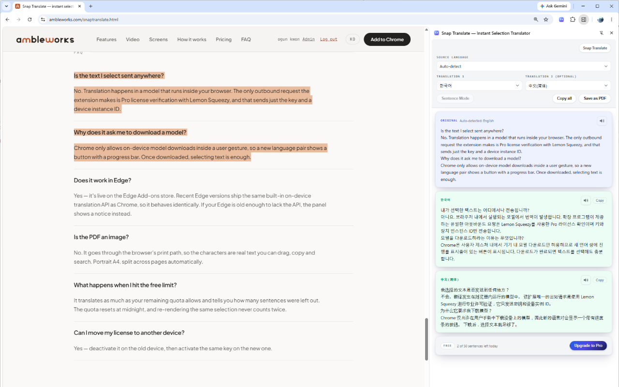The height and width of the screenshot is (387, 619).
Task: Toggle the Chrome side panel icon
Action: tap(584, 19)
